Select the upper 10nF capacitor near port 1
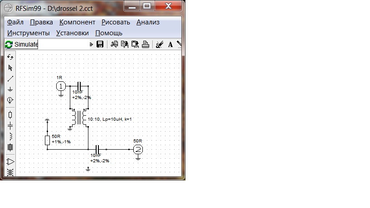 tap(79, 86)
